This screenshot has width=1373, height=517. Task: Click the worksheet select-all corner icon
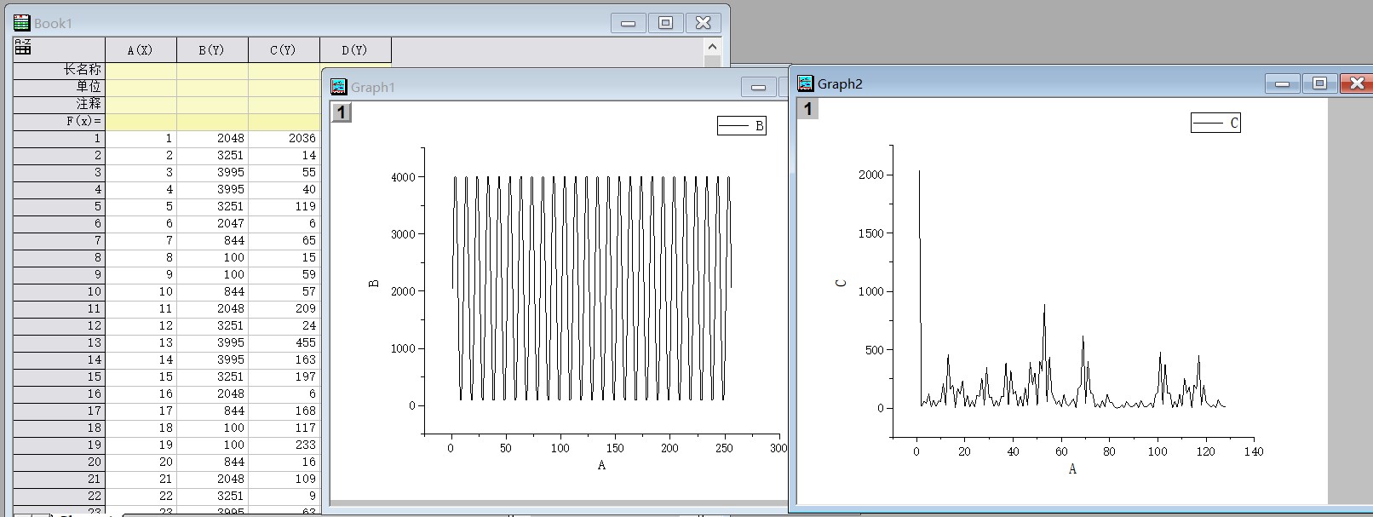click(23, 48)
